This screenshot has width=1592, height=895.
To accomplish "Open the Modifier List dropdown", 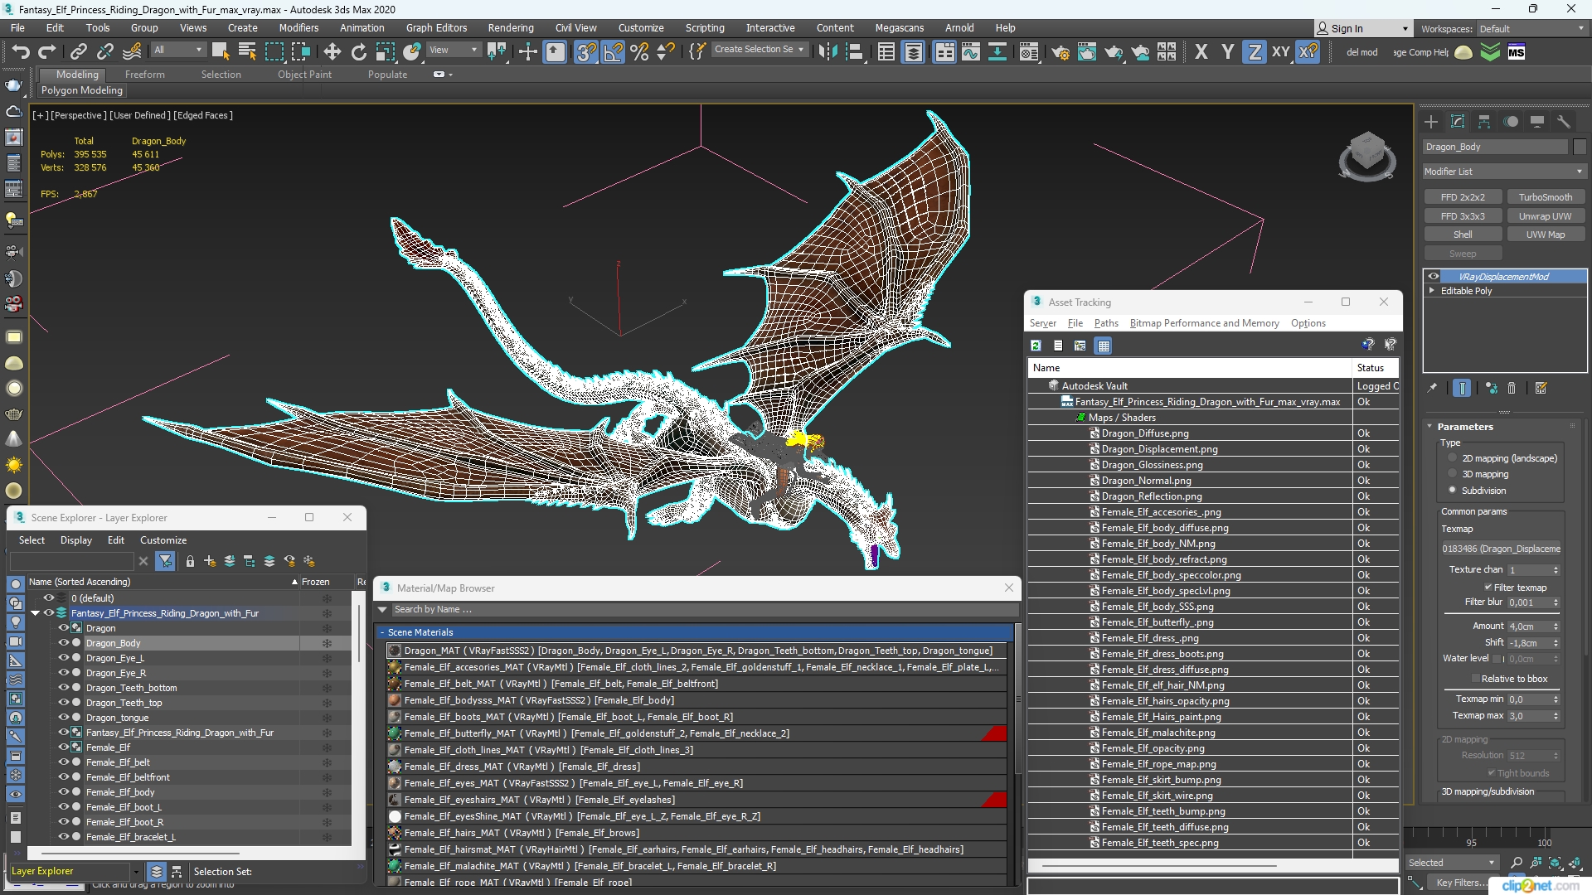I will 1502,172.
